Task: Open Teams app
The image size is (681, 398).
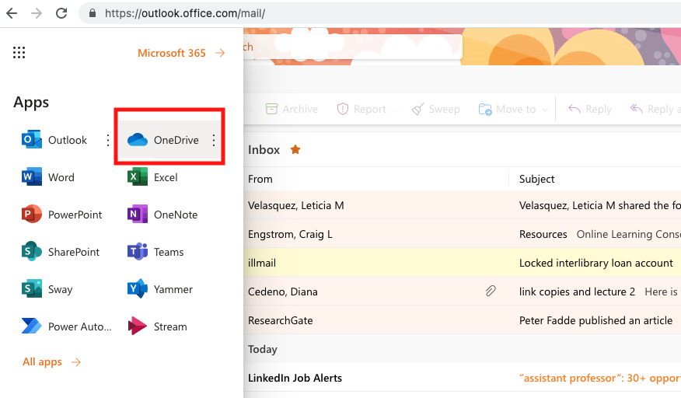Action: point(155,252)
